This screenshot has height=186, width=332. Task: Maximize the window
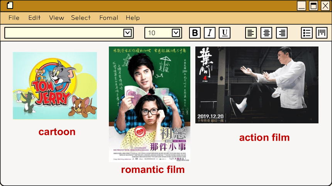[x=313, y=6]
